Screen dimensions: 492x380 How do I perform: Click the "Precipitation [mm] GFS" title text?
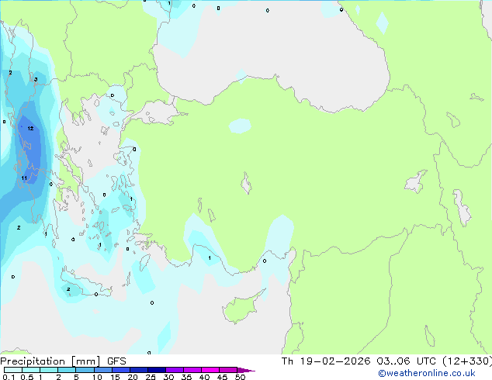click(x=63, y=361)
